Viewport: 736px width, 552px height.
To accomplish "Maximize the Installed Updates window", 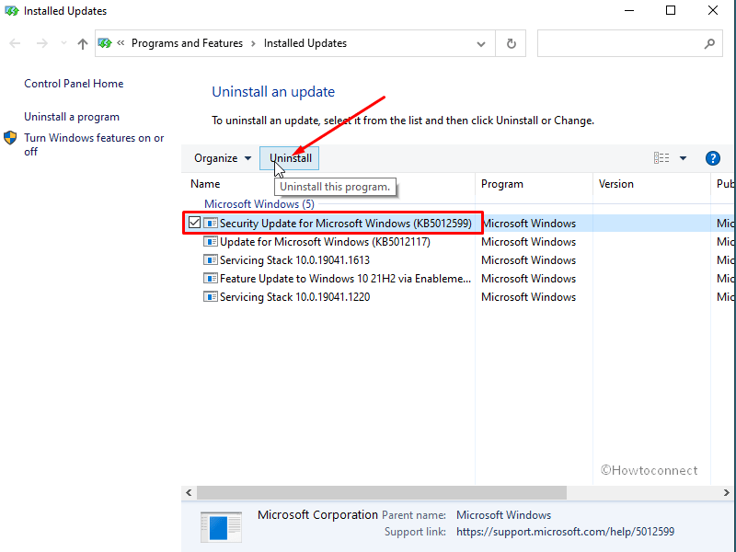I will pyautogui.click(x=671, y=11).
